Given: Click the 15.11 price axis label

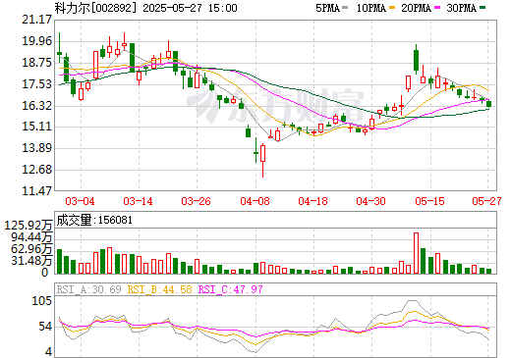Looking at the screenshot, I should [36, 127].
